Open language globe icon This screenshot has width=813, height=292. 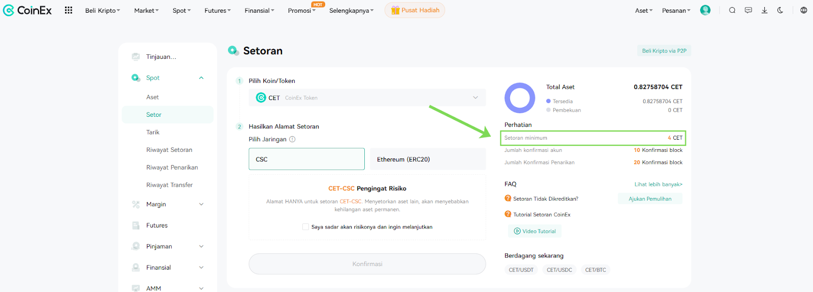point(804,10)
